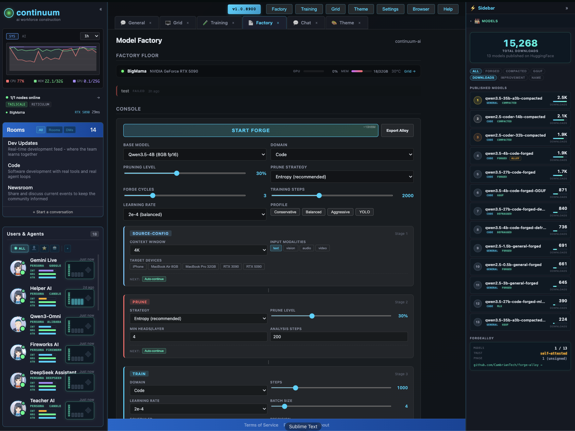Open the Train stage Domain dropdown
Image resolution: width=575 pixels, height=431 pixels.
click(x=199, y=391)
